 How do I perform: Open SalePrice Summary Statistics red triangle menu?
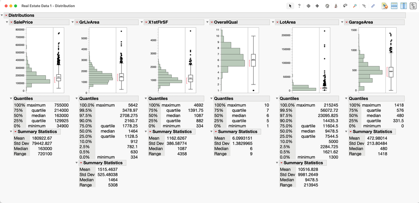click(x=15, y=132)
